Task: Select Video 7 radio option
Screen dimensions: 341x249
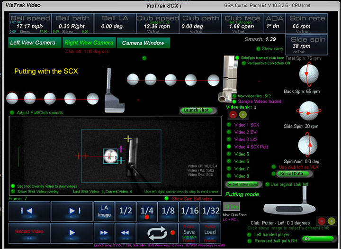Action: (x=229, y=168)
